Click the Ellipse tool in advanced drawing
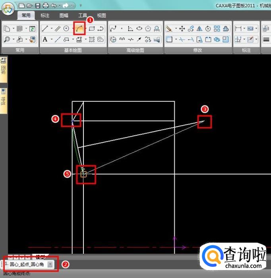The height and width of the screenshot is (278, 271). (x=139, y=29)
